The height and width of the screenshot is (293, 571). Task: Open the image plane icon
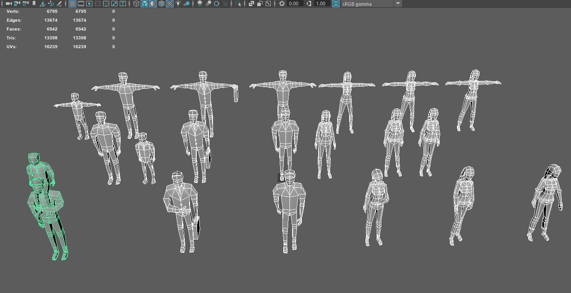42,4
